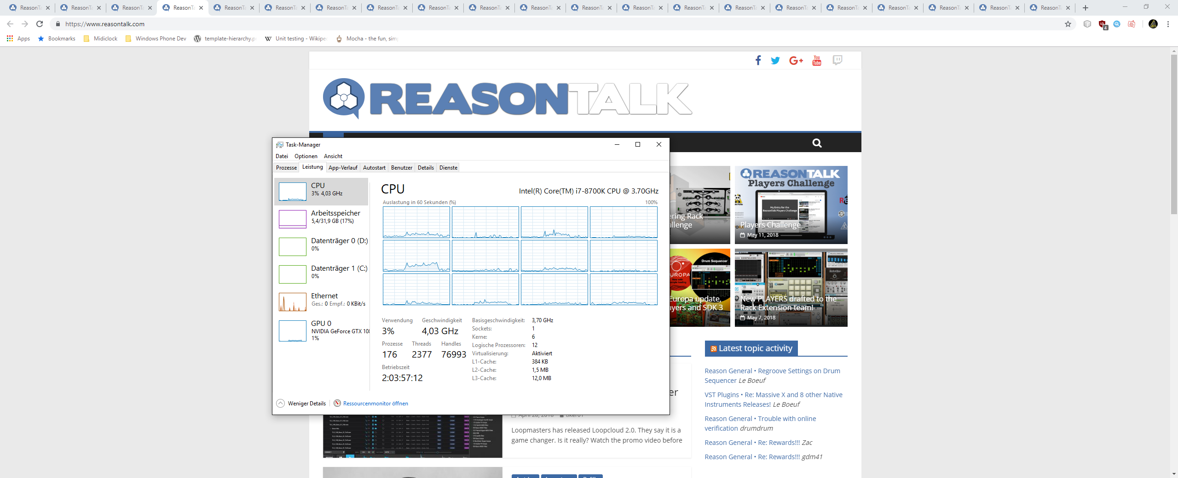The width and height of the screenshot is (1178, 478).
Task: Open the Datei menu
Action: click(x=282, y=156)
